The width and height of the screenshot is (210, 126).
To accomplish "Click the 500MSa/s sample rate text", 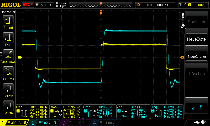I will pos(61,3).
